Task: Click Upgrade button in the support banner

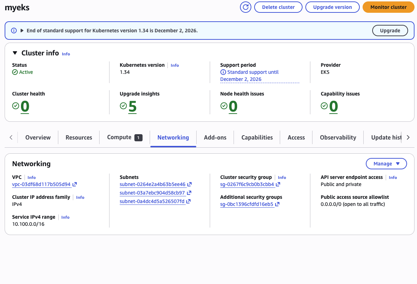Action: click(x=390, y=31)
